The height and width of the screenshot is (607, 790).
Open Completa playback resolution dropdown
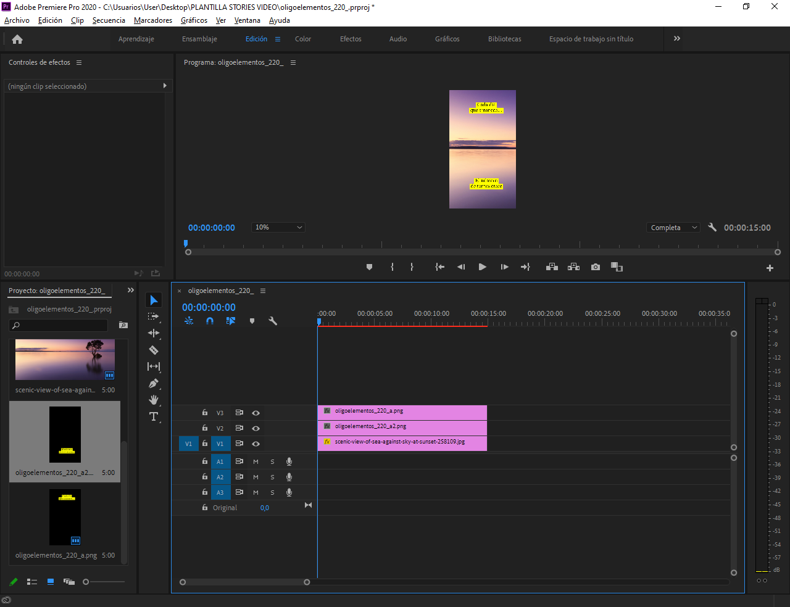(673, 228)
